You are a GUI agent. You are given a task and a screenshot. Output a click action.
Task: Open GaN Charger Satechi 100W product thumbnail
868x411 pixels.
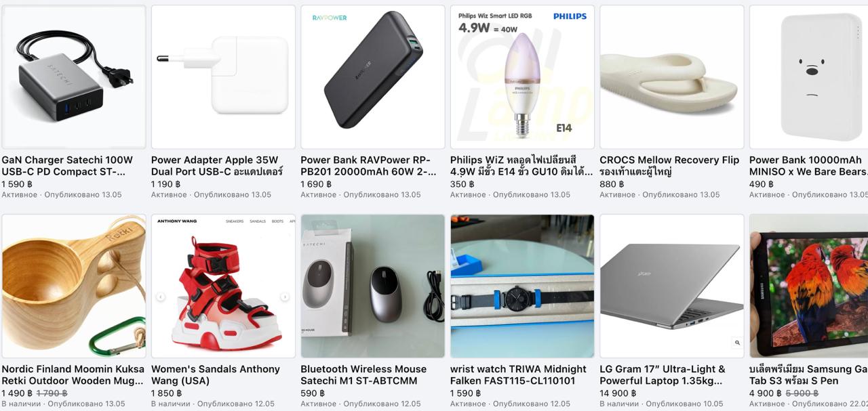(73, 77)
